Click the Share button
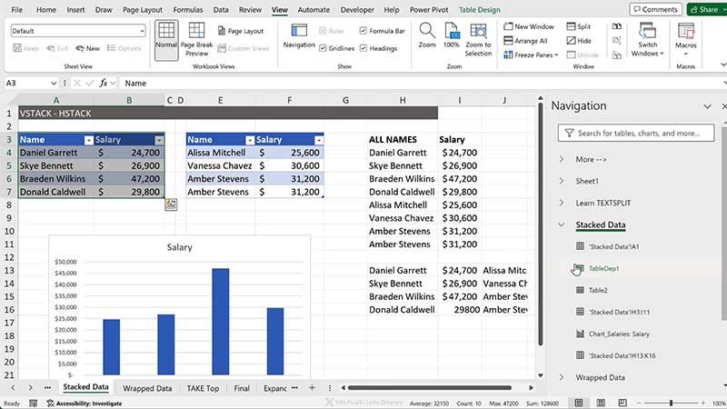Screen dimensions: 727x409 (x=707, y=9)
